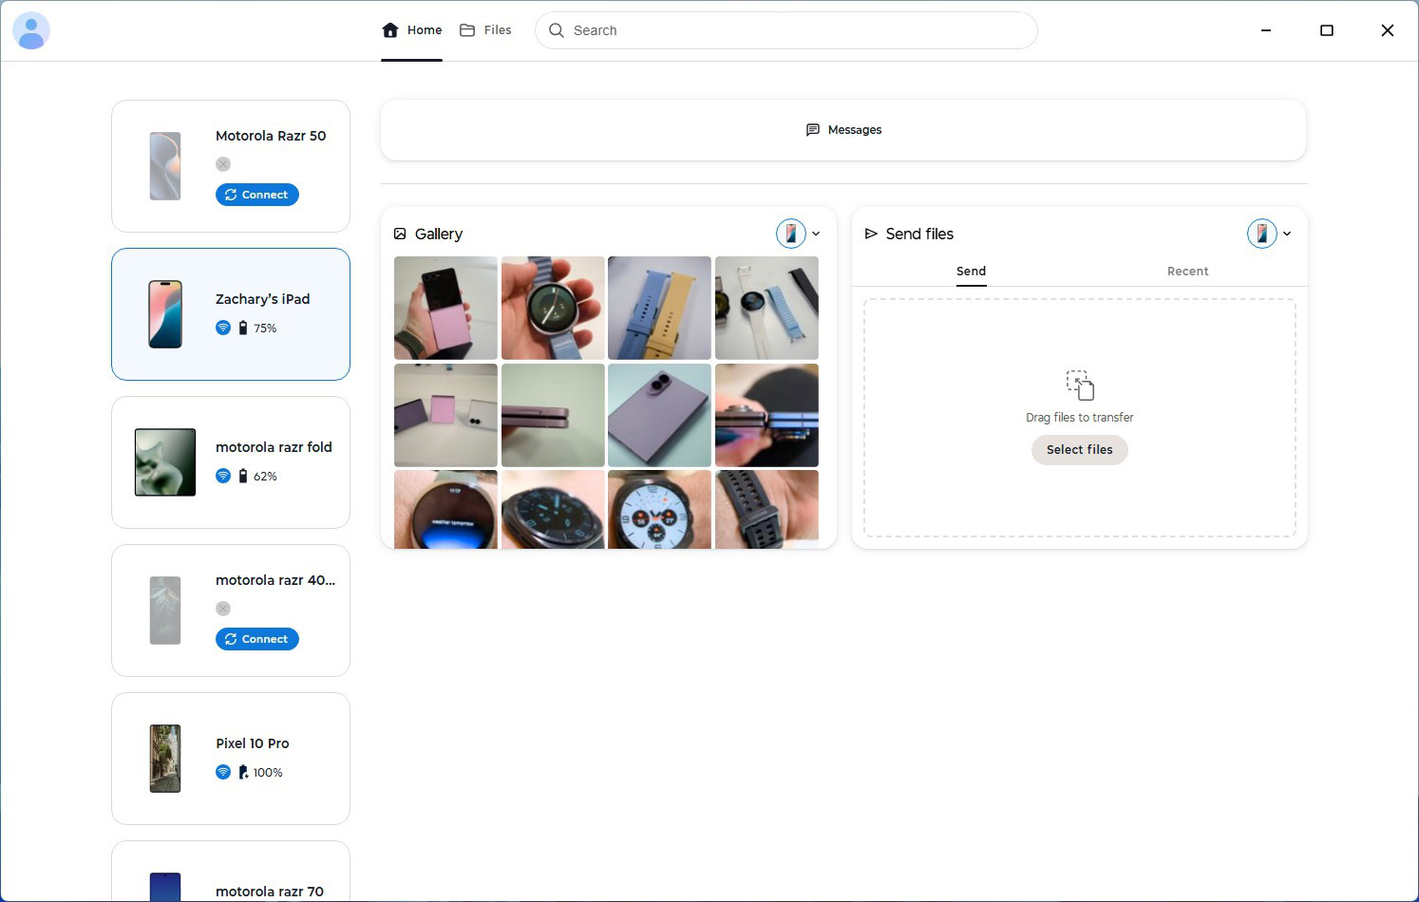Click the Select files button
Screen dimensions: 1419x902
(1079, 450)
